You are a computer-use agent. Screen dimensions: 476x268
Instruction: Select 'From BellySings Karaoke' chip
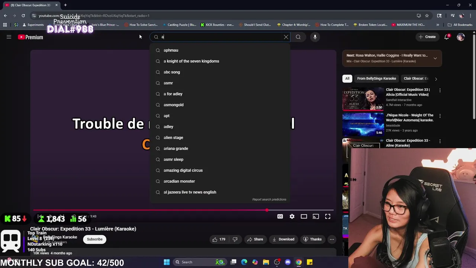point(376,79)
